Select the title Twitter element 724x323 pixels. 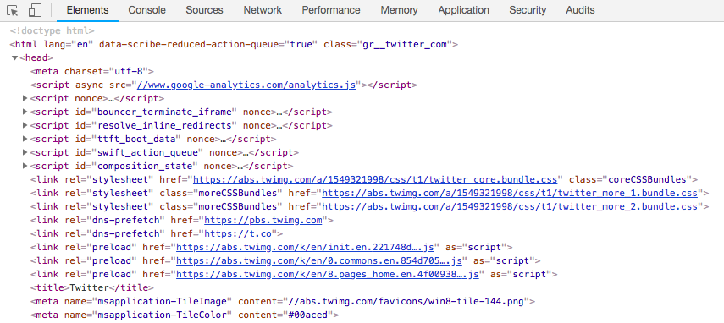92,288
